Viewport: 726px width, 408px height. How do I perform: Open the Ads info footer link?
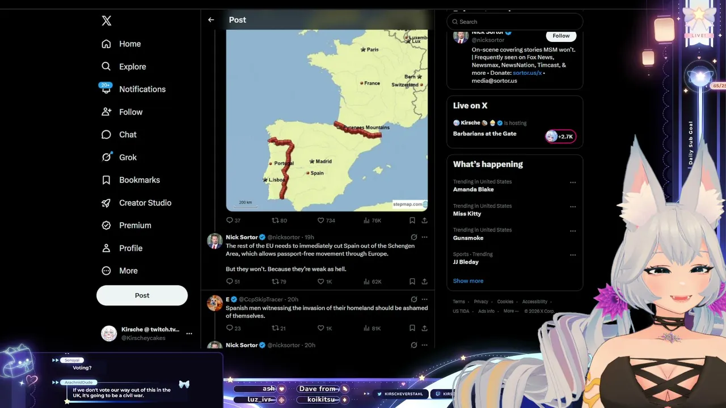(x=486, y=311)
